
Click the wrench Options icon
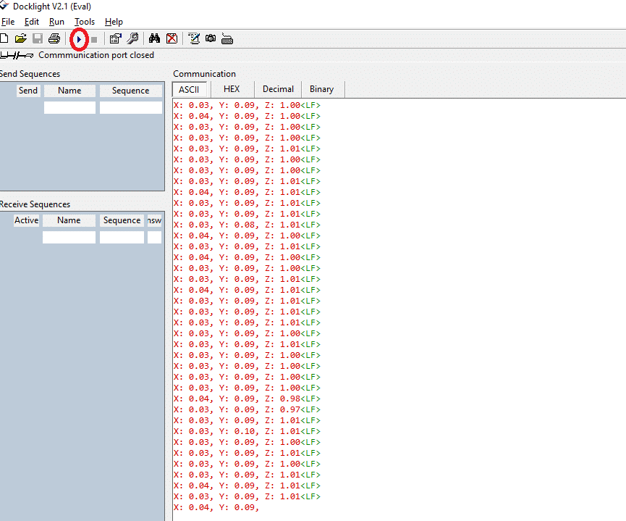(x=132, y=38)
